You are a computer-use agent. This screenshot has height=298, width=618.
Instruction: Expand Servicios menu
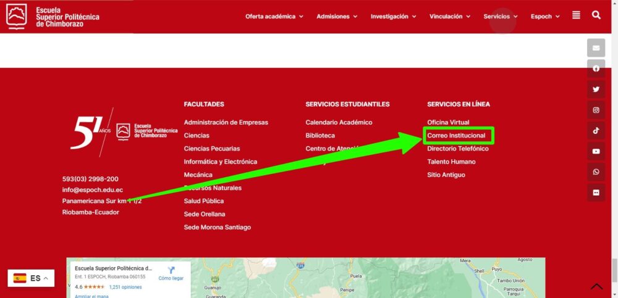point(501,17)
